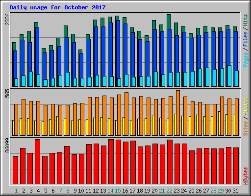Image resolution: width=251 pixels, height=196 pixels.
Task: Click day label 24 on the x-axis
Action: (x=184, y=191)
